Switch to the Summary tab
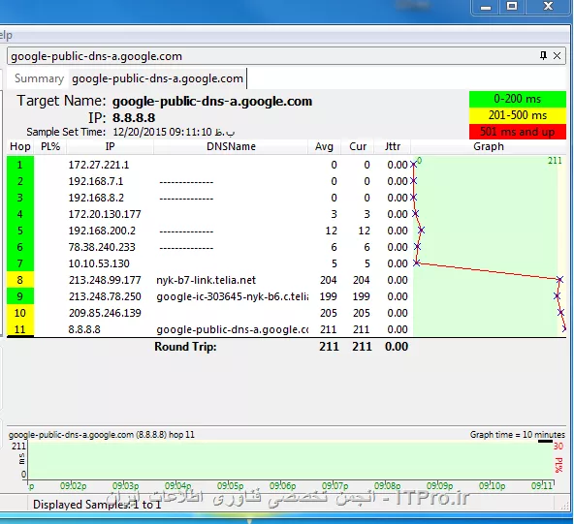 (x=39, y=78)
